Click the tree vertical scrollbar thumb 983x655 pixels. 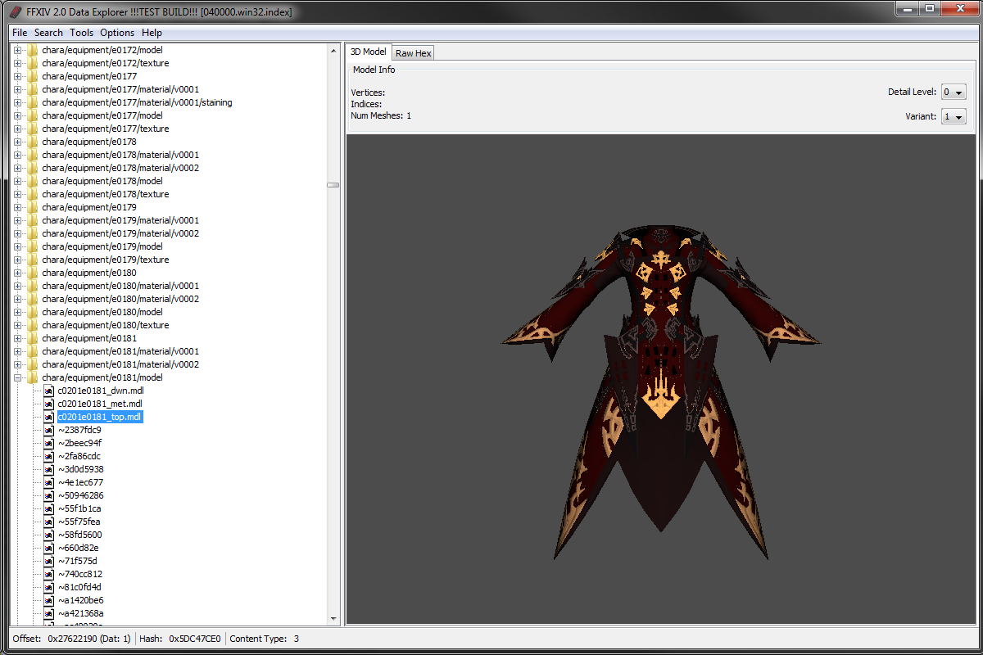333,185
